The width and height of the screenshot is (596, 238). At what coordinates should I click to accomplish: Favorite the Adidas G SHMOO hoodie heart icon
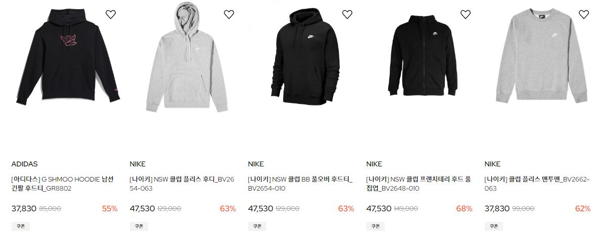click(x=111, y=15)
